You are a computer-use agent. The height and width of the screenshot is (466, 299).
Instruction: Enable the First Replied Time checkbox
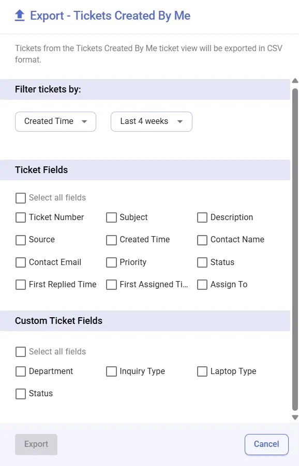(20, 285)
